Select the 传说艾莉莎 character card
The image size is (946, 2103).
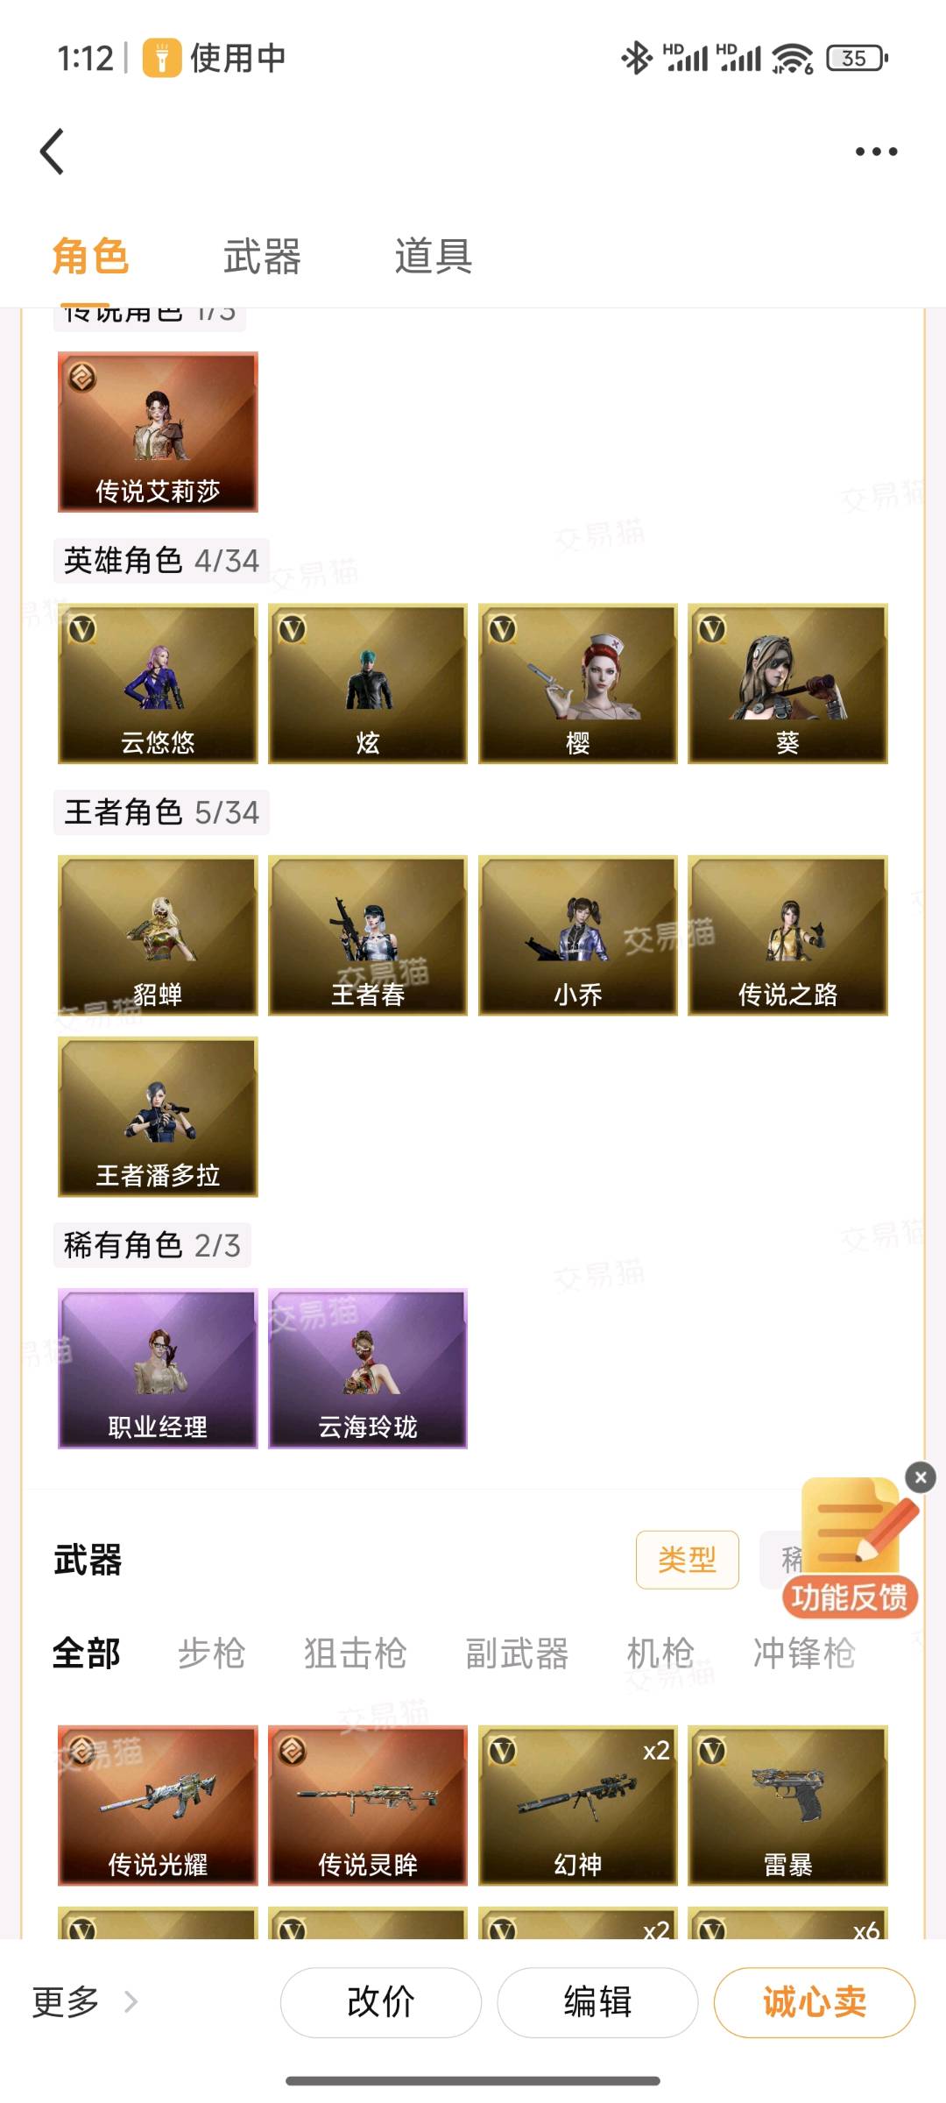pyautogui.click(x=158, y=432)
